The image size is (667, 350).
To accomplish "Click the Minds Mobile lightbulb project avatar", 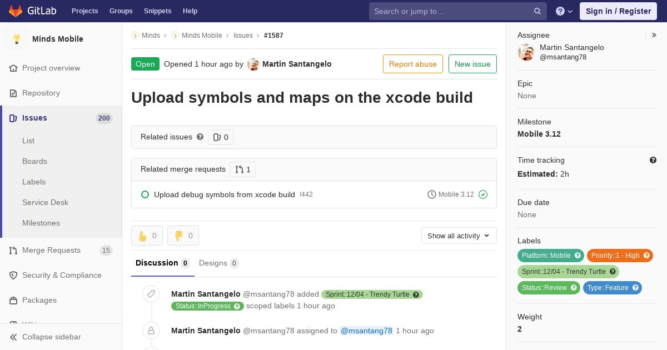I will tap(17, 39).
